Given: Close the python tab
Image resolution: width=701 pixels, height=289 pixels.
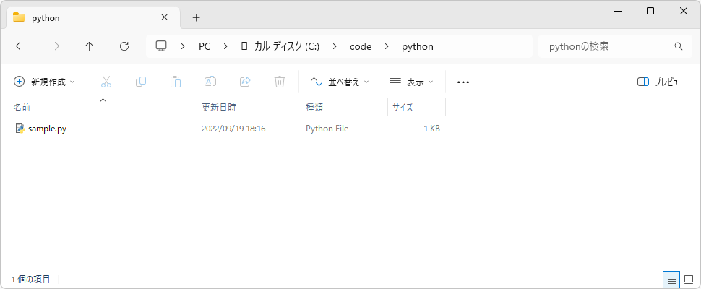Looking at the screenshot, I should click(x=165, y=18).
